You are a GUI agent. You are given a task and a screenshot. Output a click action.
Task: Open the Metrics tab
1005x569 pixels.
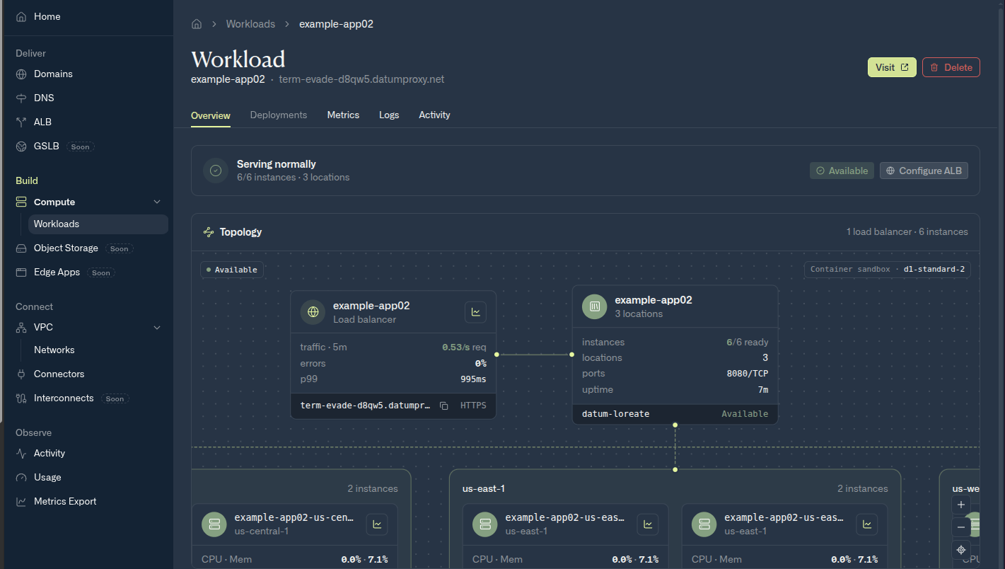coord(343,115)
